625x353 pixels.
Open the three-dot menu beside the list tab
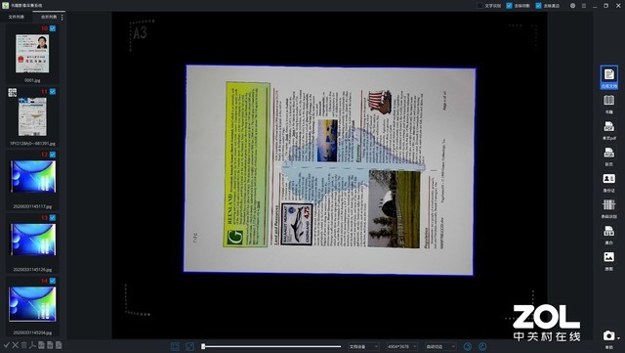point(62,18)
